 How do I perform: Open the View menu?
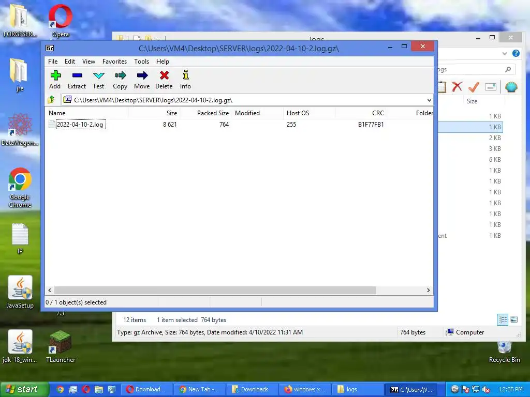[89, 62]
